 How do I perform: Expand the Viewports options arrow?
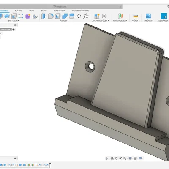click(x=142, y=158)
